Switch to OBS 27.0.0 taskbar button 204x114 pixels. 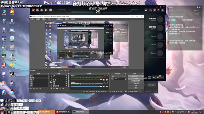click(x=81, y=112)
